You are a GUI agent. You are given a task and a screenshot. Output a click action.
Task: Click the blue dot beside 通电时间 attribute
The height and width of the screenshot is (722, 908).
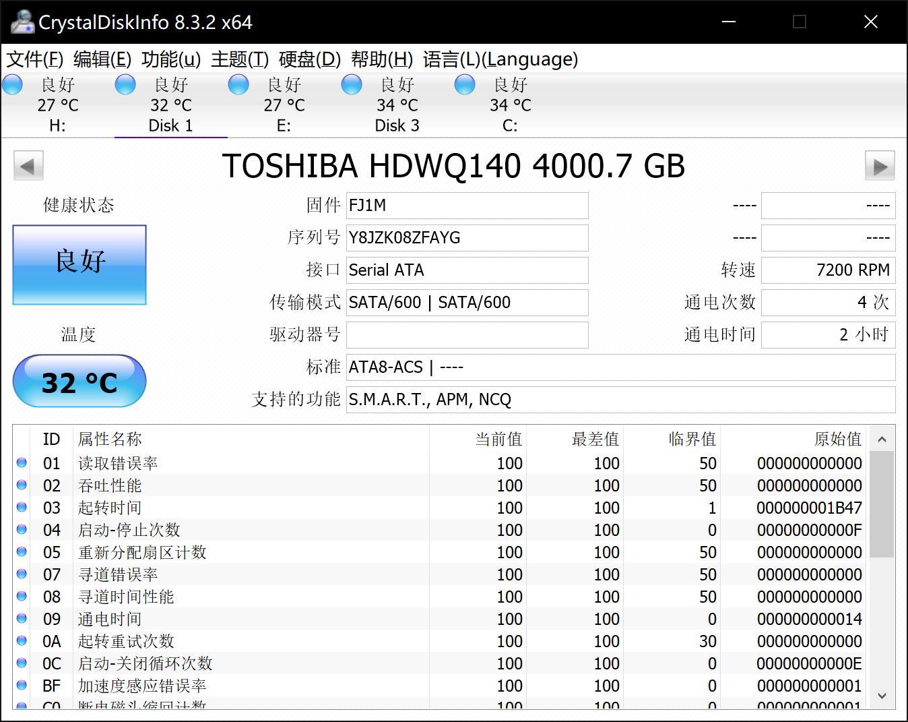21,618
